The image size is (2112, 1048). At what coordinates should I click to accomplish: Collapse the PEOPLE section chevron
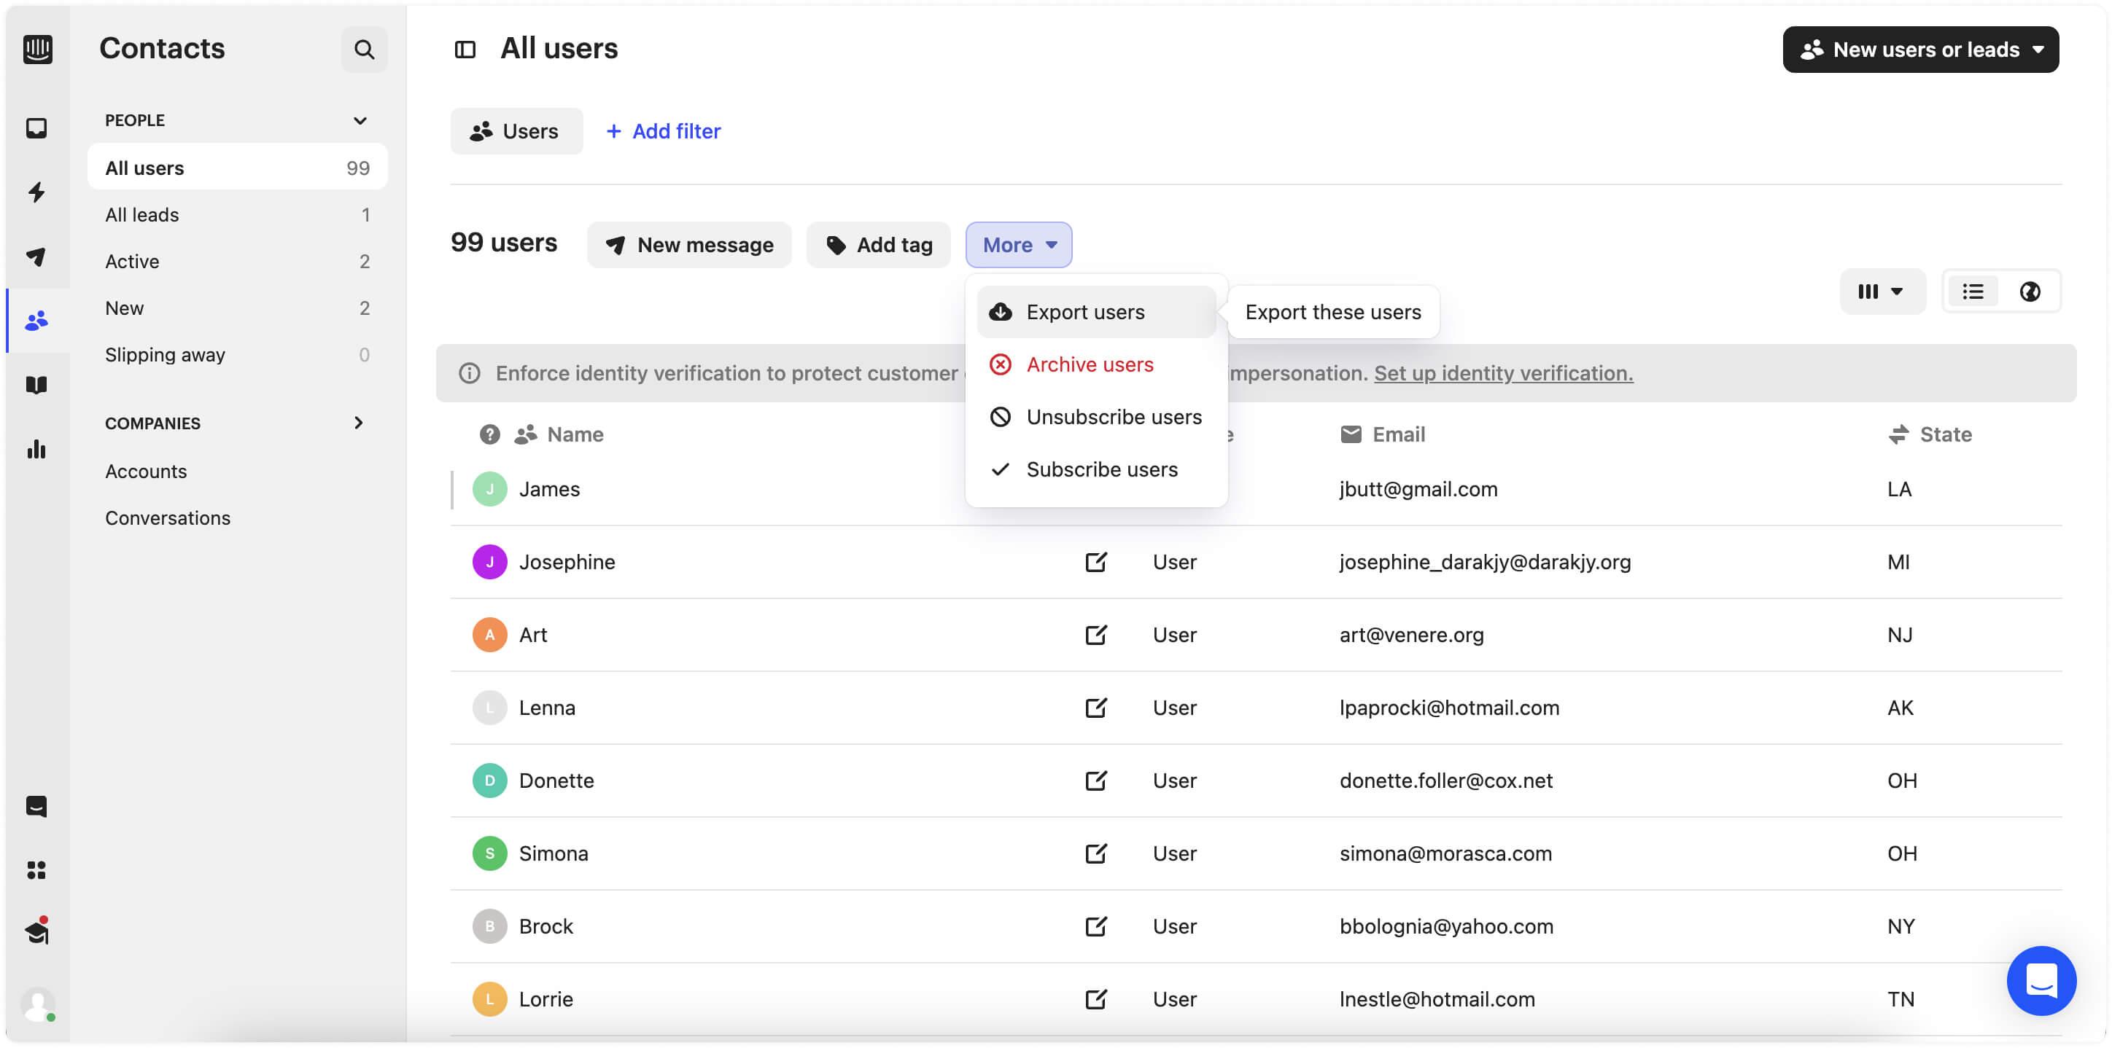coord(359,120)
